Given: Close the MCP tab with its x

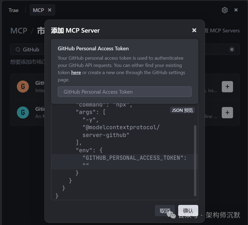Looking at the screenshot, I should pyautogui.click(x=49, y=10).
